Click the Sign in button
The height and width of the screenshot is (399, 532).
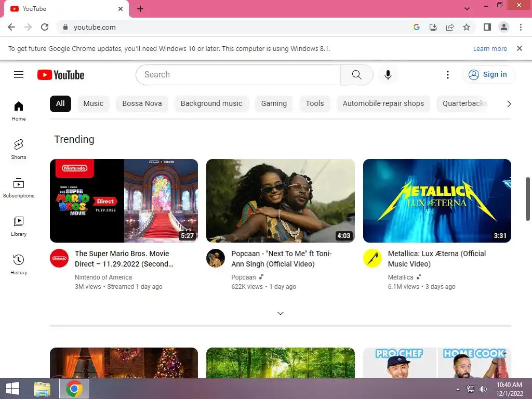488,75
